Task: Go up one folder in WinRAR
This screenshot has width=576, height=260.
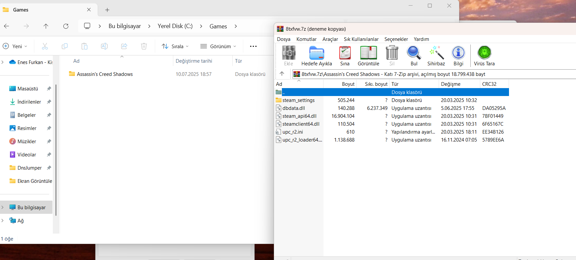Action: 282,74
